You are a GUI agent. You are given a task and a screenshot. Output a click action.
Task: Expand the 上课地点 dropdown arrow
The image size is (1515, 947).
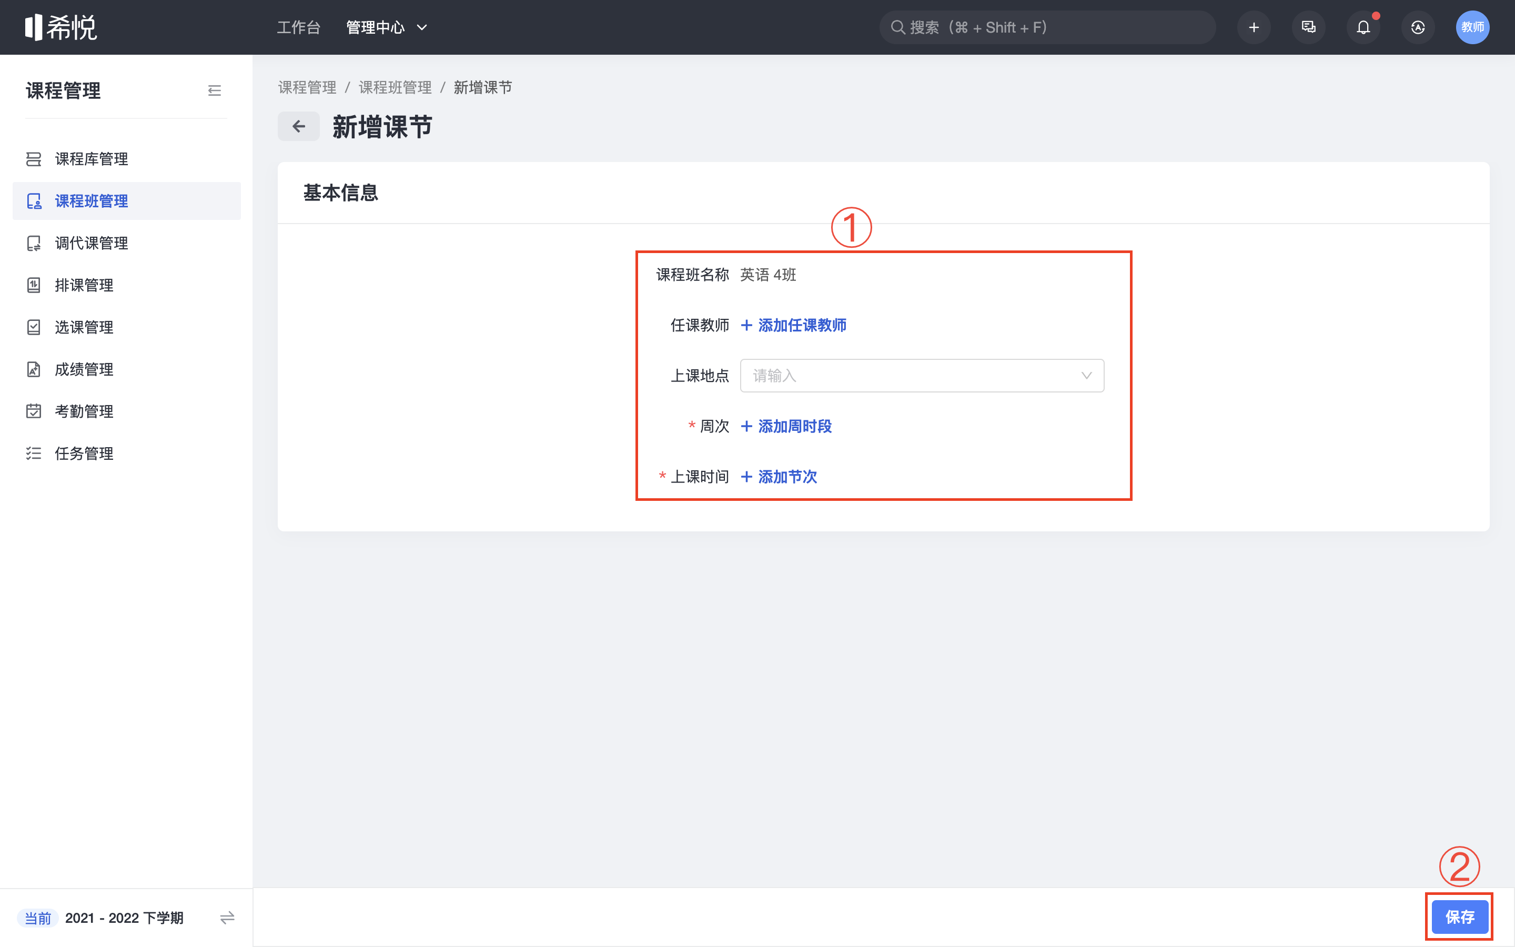click(x=1086, y=376)
